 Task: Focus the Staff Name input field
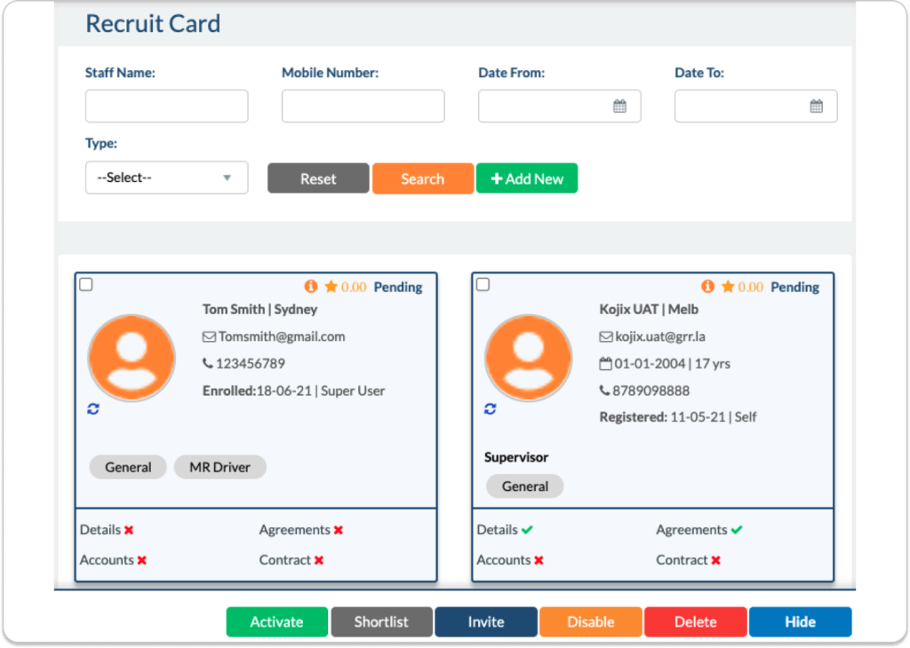pos(166,107)
